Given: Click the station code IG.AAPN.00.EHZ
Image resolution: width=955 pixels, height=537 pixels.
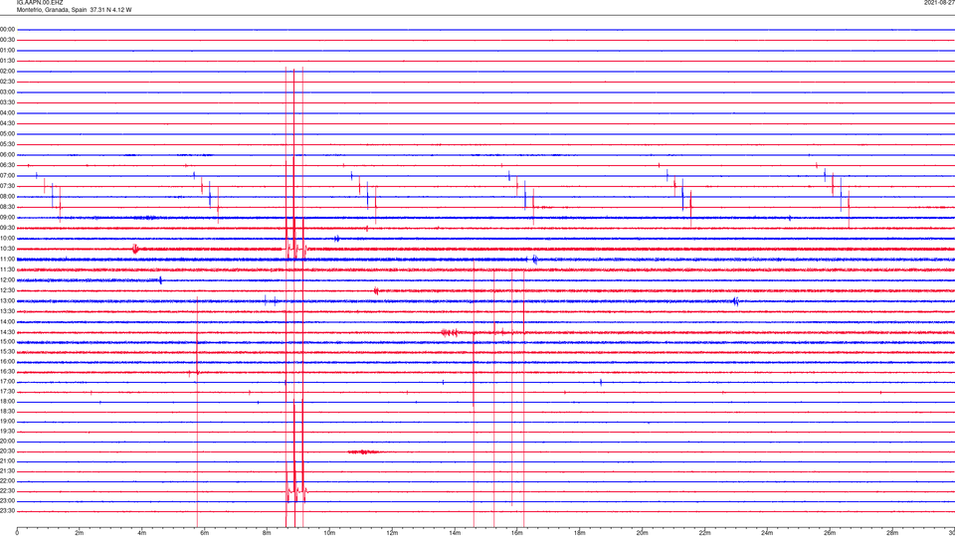Looking at the screenshot, I should tap(40, 3).
